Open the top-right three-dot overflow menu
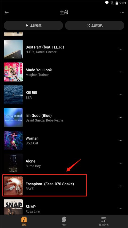 click(x=122, y=13)
